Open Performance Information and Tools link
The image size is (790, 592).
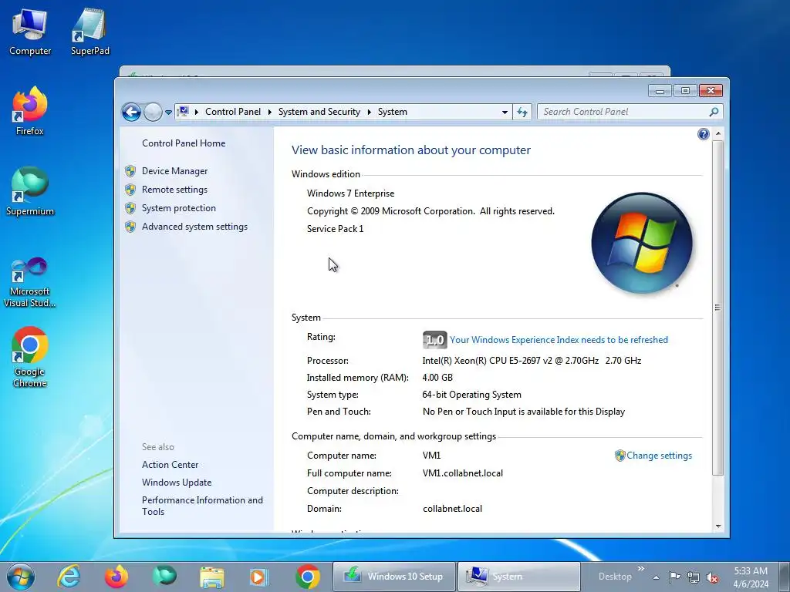(202, 506)
